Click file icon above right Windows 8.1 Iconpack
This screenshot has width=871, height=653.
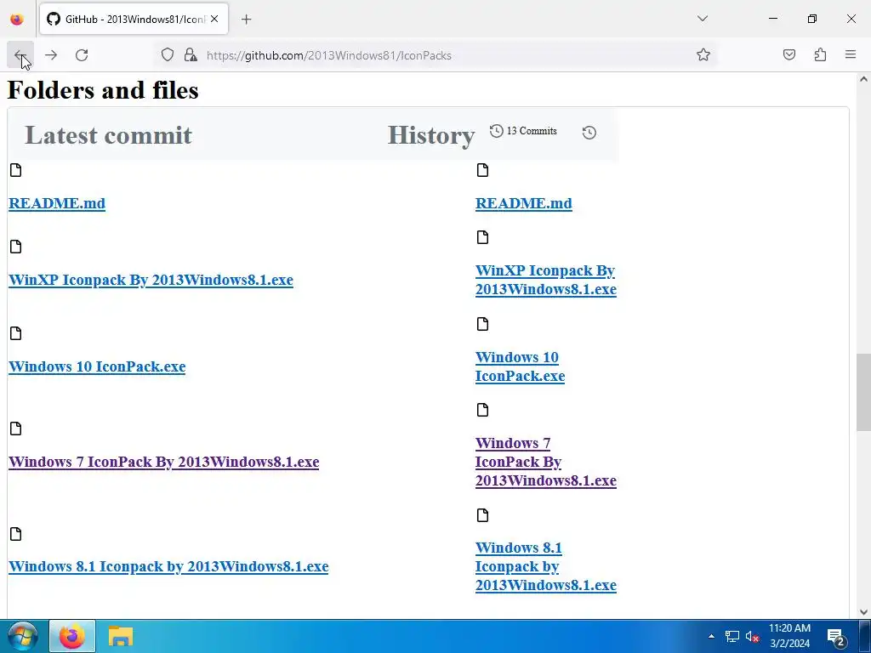tap(483, 516)
